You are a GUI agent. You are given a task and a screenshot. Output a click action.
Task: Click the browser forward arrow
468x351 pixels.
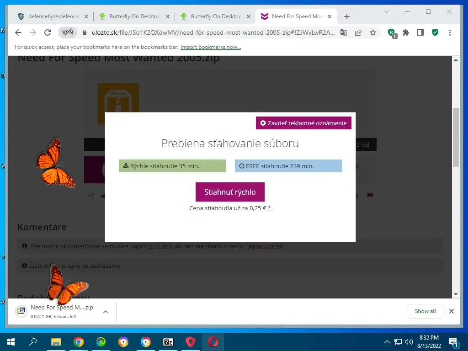click(33, 32)
